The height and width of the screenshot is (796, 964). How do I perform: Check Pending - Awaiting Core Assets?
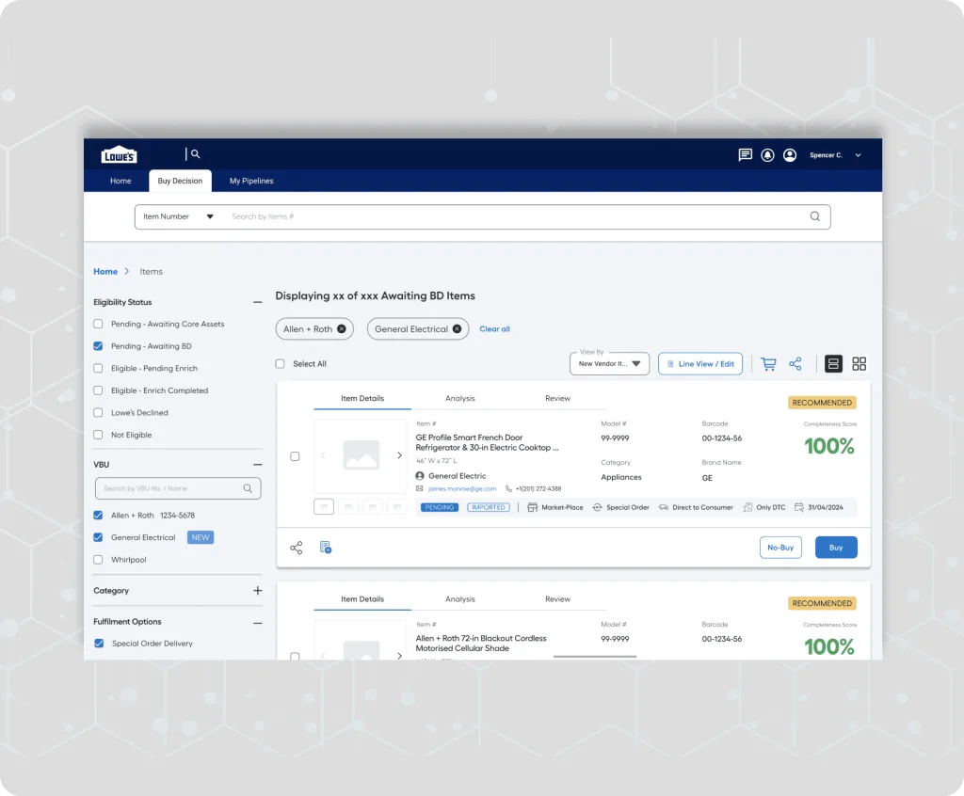click(x=98, y=324)
